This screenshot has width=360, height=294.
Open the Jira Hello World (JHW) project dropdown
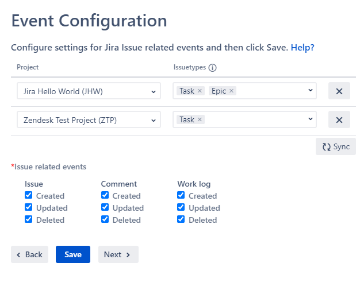point(89,91)
